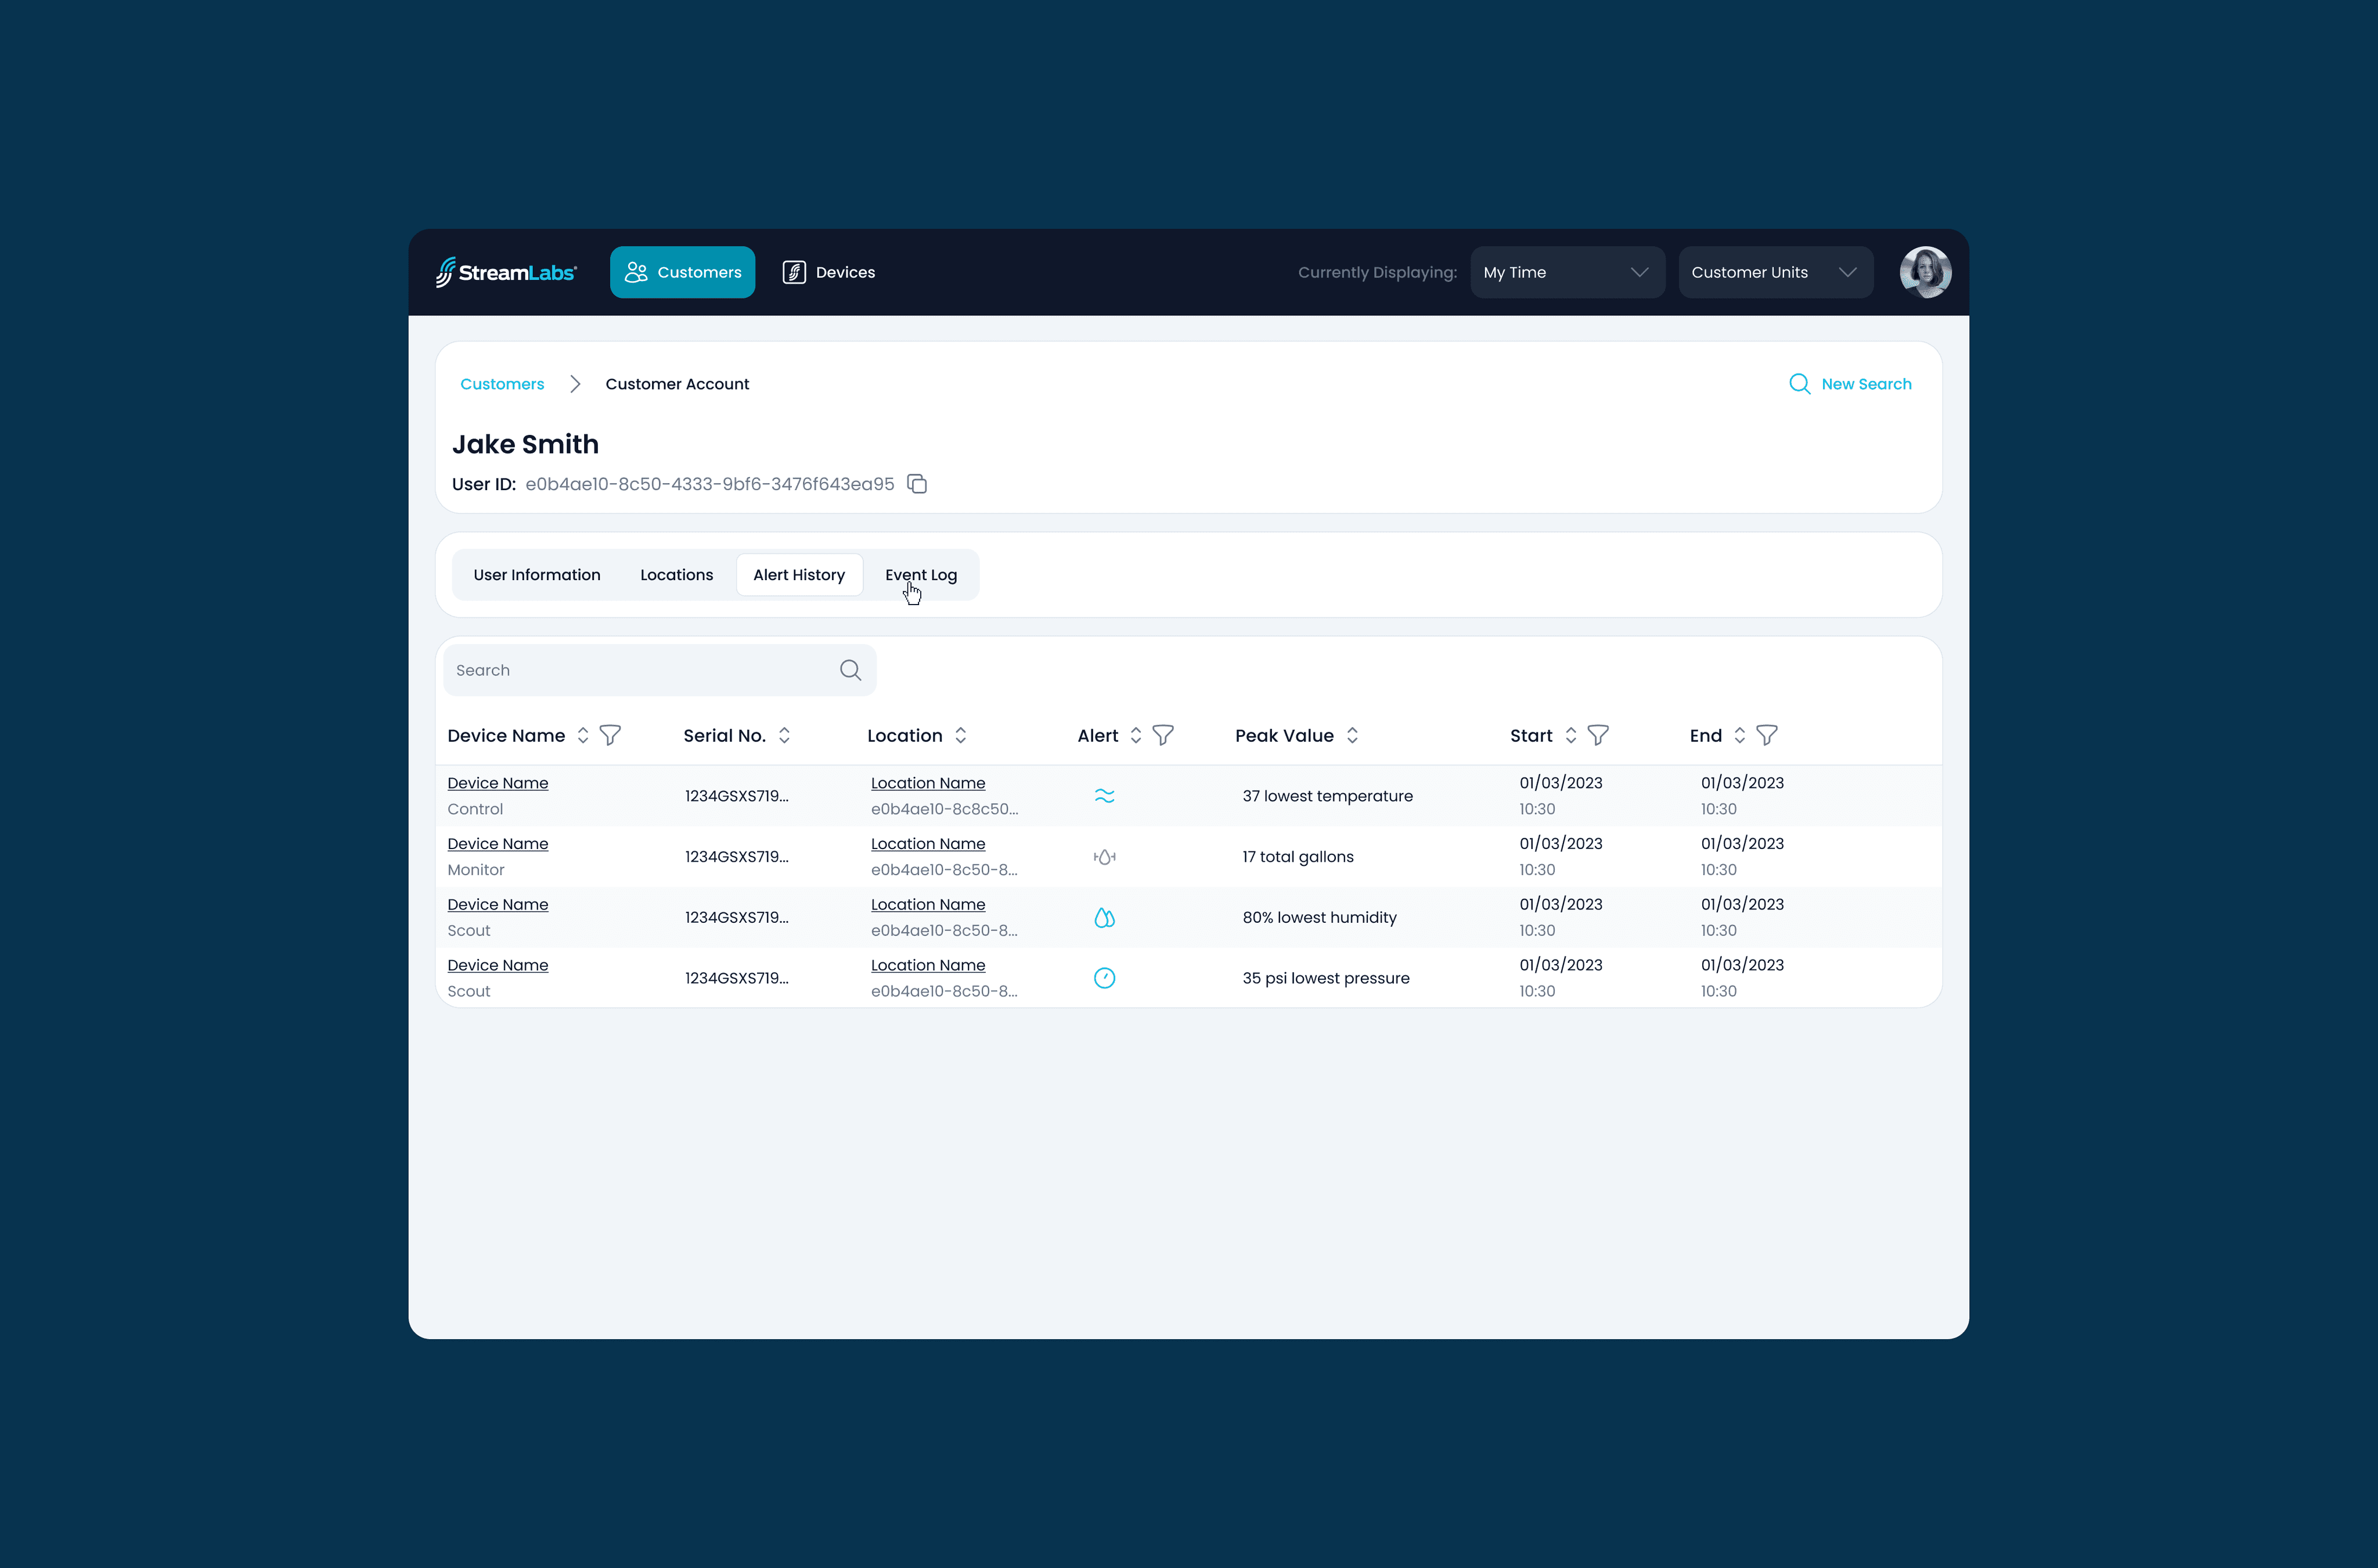Open the Locations tab

pos(677,575)
